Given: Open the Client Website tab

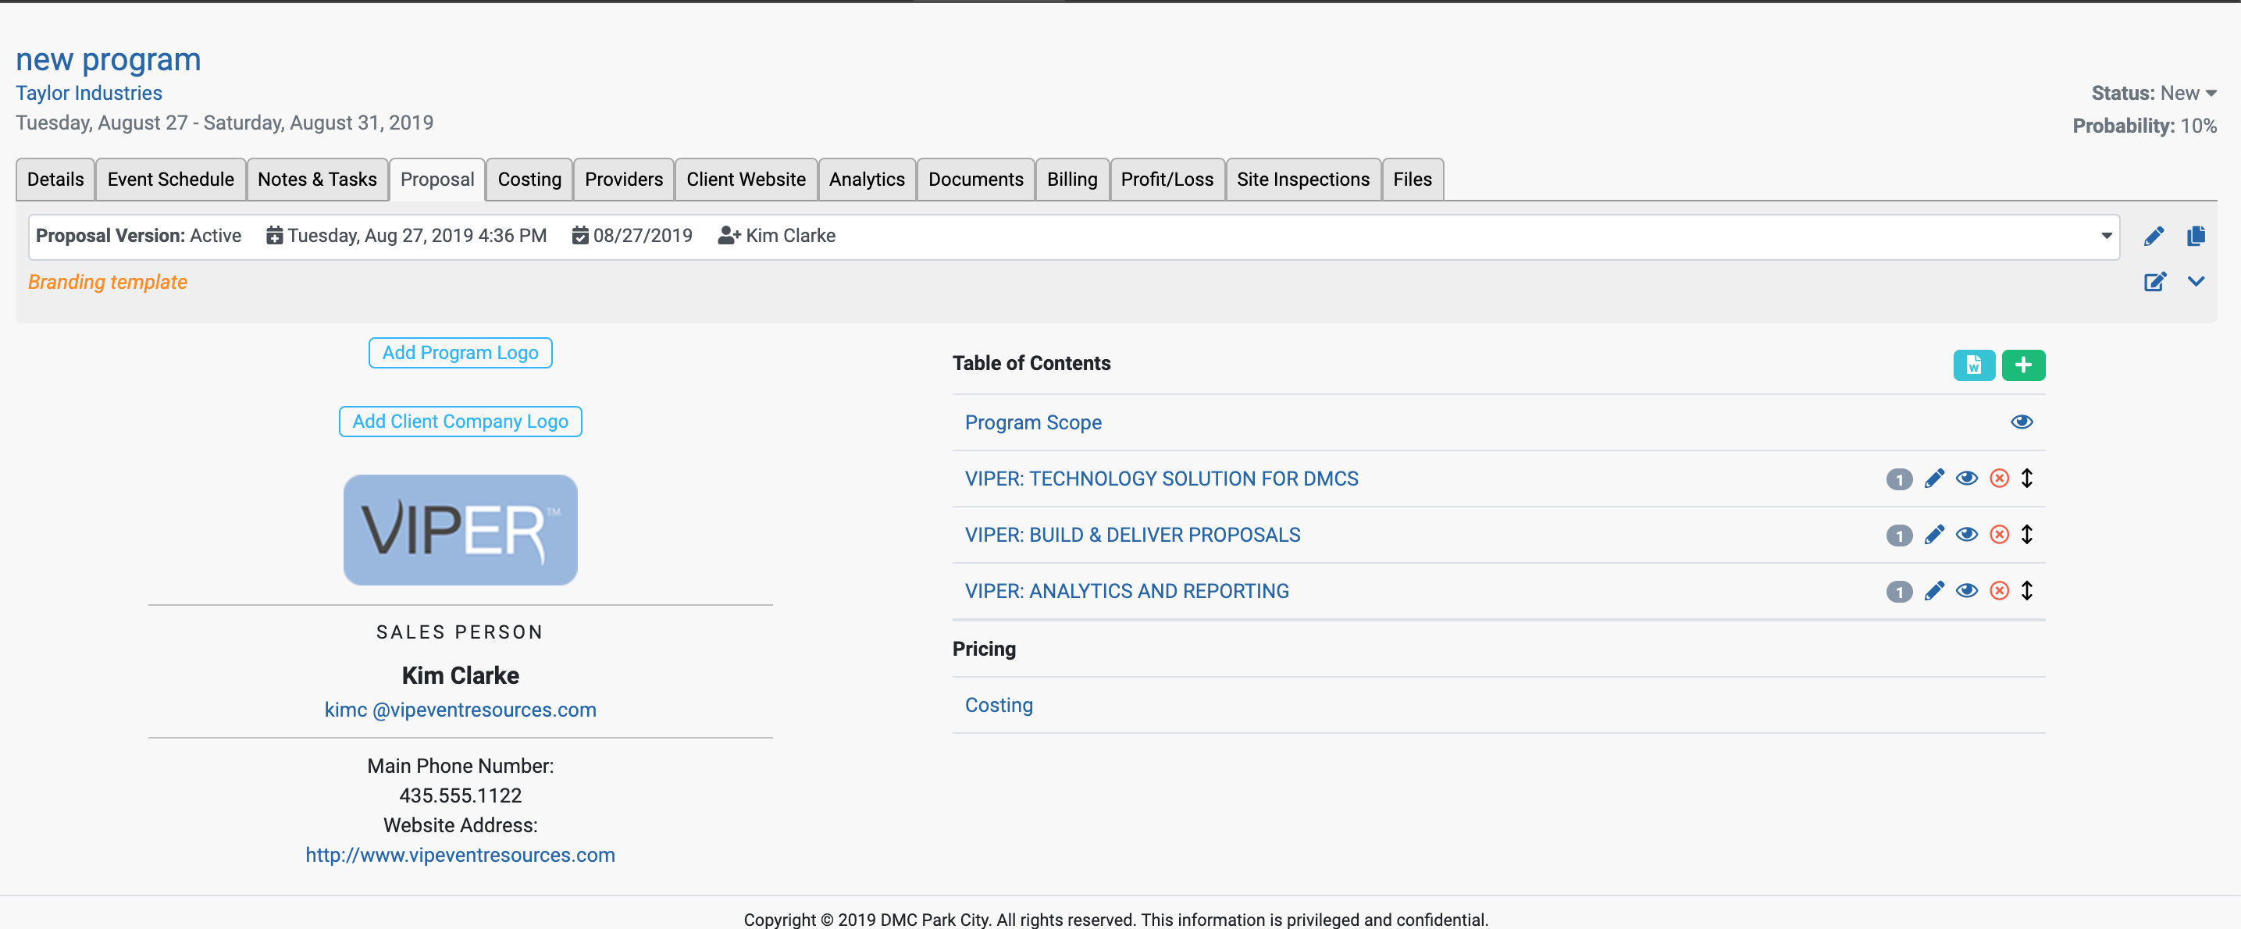Looking at the screenshot, I should point(746,180).
